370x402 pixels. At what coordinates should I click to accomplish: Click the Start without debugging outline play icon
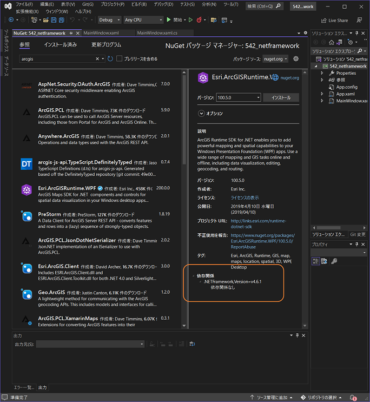point(190,19)
